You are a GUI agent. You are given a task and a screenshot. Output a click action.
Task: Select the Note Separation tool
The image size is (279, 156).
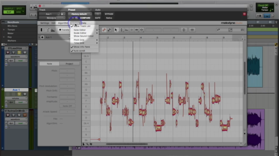pos(142,30)
